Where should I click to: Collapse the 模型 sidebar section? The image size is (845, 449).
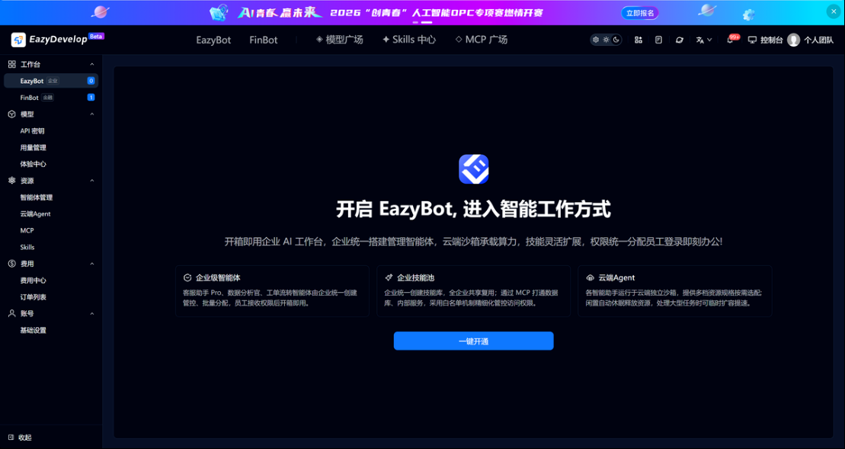pyautogui.click(x=92, y=114)
